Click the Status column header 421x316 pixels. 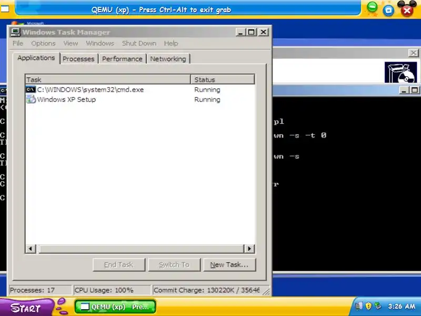pos(223,80)
